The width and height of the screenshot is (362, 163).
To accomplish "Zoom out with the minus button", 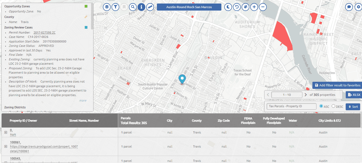I will [263, 7].
